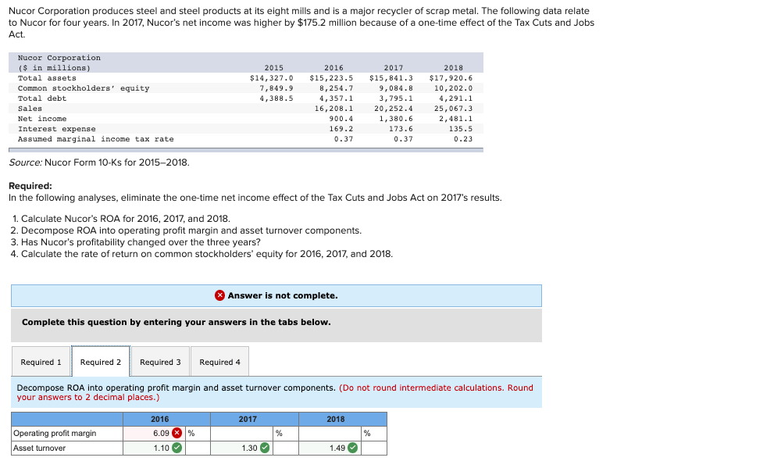Click the 2017 column header in answer table

[x=248, y=419]
